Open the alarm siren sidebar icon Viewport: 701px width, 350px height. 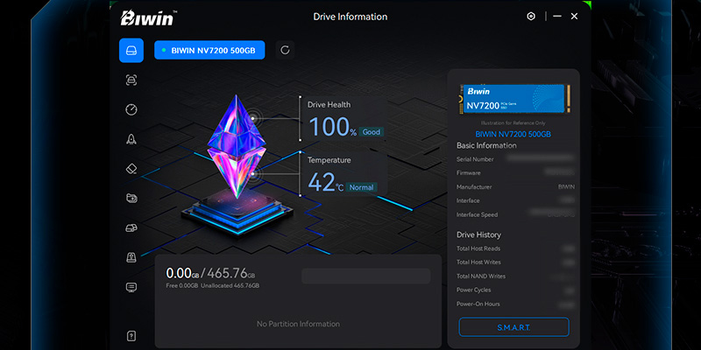coord(131,257)
